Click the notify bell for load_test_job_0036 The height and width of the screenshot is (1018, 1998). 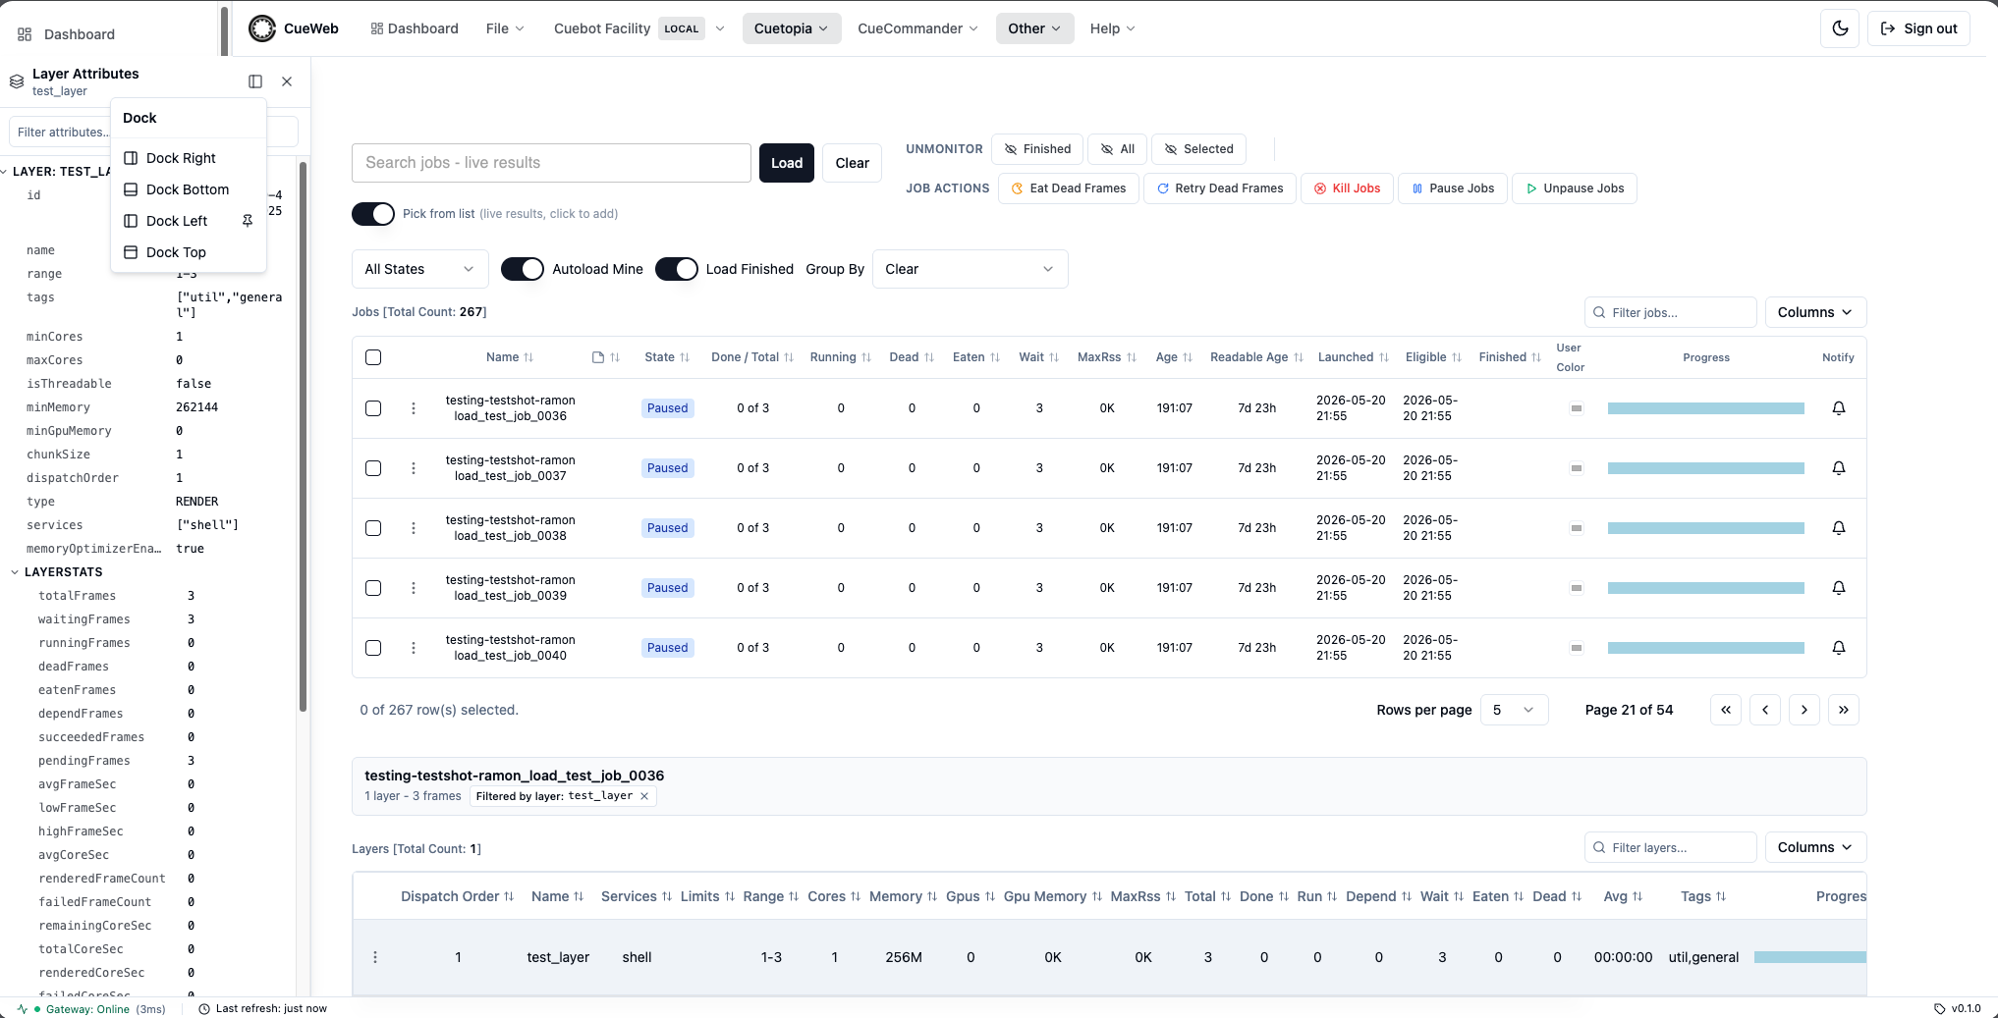[x=1838, y=408]
